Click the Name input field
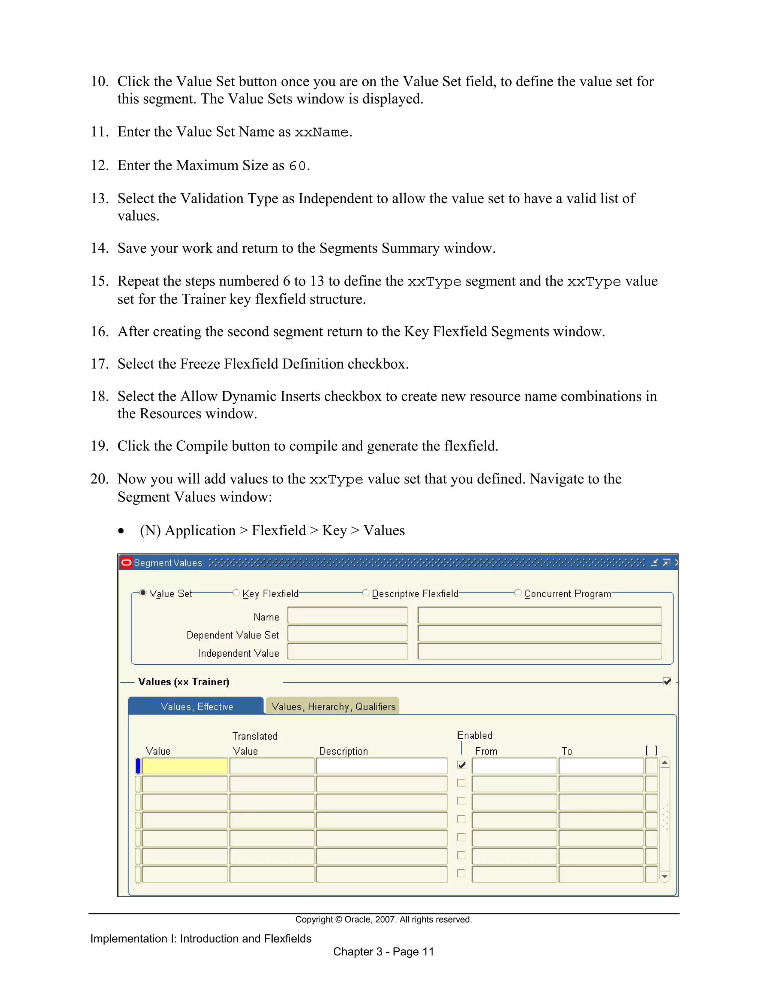768x994 pixels. 348,615
